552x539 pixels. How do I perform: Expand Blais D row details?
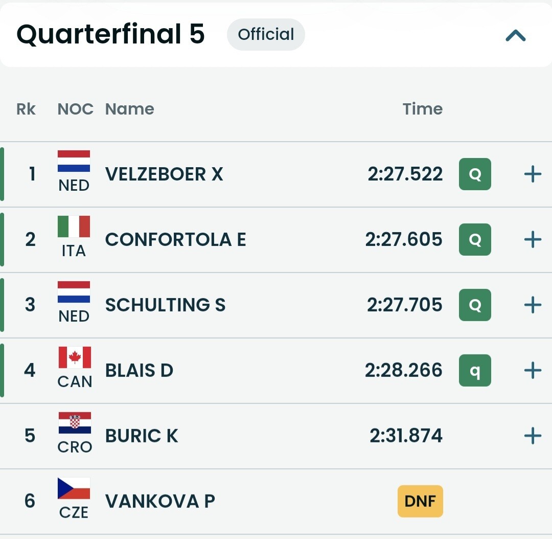[533, 370]
